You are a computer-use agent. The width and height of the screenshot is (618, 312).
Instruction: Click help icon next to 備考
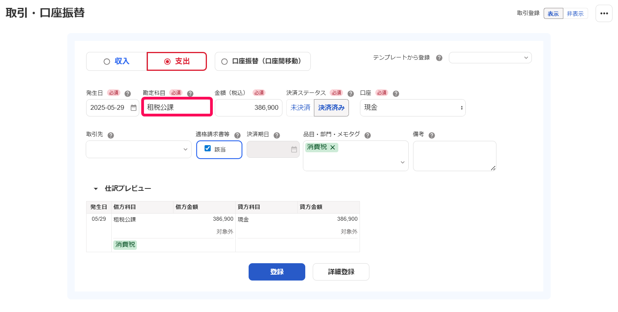click(432, 135)
